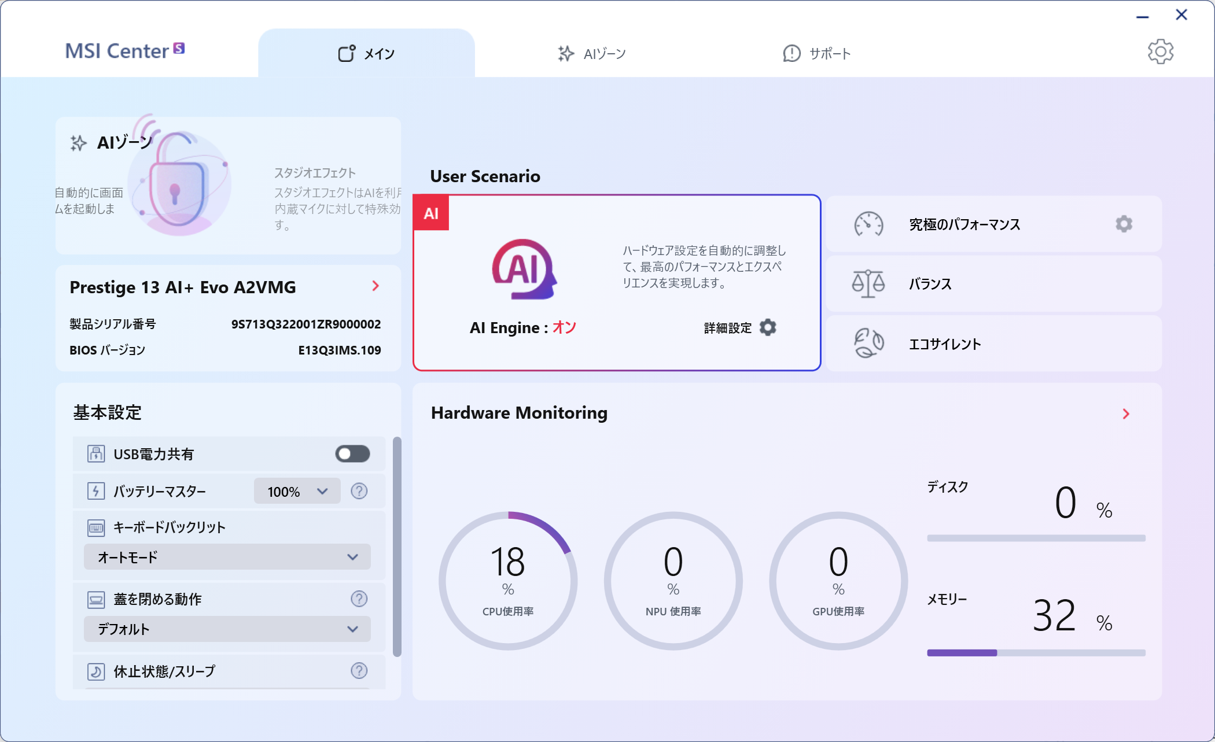
Task: Click the battery master help icon
Action: coord(359,491)
